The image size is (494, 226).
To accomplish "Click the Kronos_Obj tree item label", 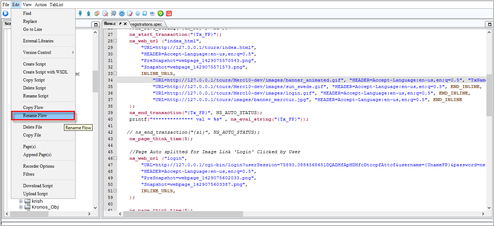I will (45, 207).
